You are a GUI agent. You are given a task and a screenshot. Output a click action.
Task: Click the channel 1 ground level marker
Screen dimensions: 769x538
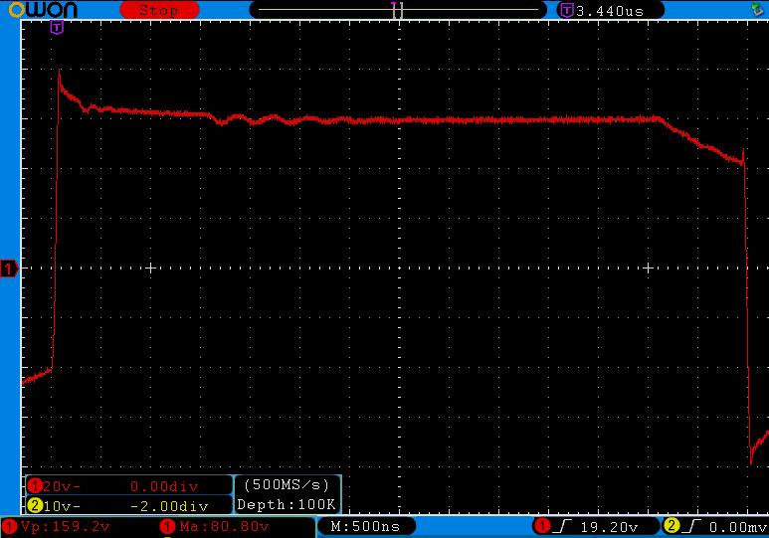pos(9,269)
